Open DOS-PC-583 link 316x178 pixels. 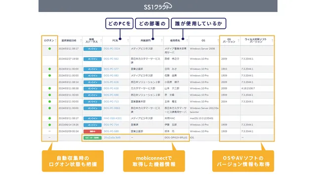click(x=111, y=76)
